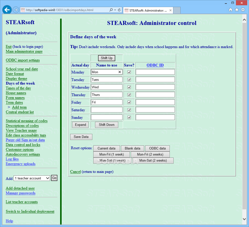Untick the Save checkbox for Tuesday

click(129, 80)
